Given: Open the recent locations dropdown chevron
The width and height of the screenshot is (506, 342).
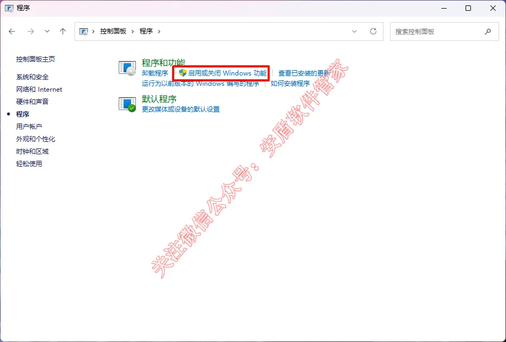Looking at the screenshot, I should 47,31.
